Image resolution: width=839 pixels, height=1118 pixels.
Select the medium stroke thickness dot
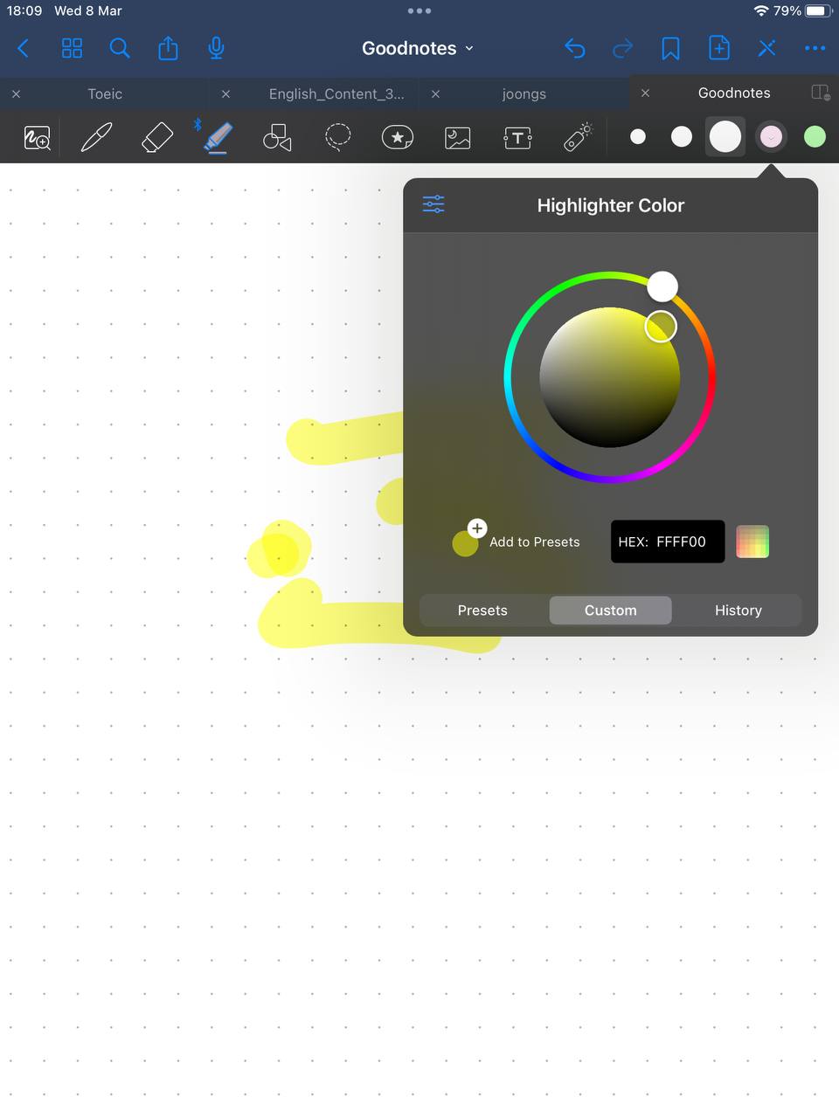(682, 136)
